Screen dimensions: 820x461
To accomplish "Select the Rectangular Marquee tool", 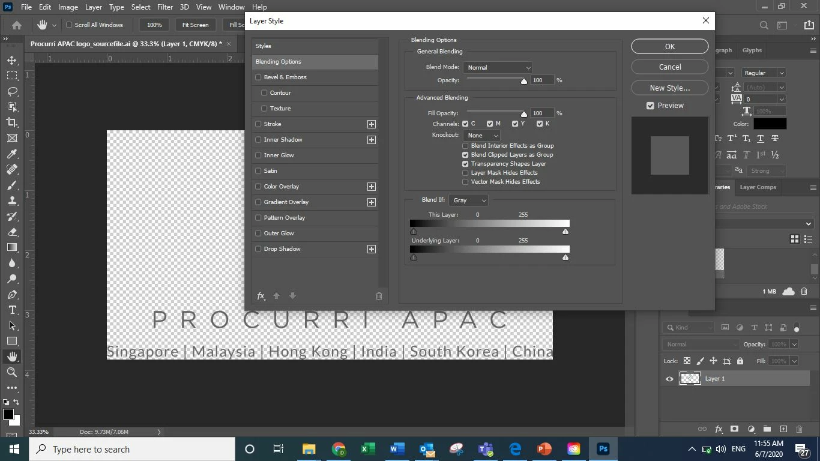I will pos(12,76).
